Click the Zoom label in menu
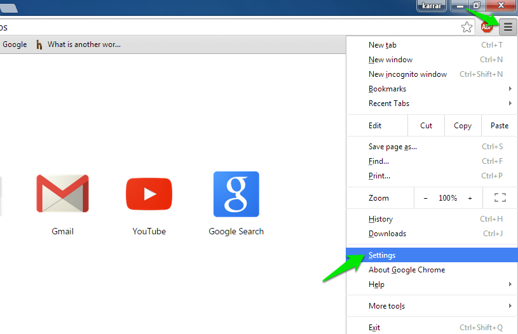Image resolution: width=518 pixels, height=334 pixels. tap(379, 198)
